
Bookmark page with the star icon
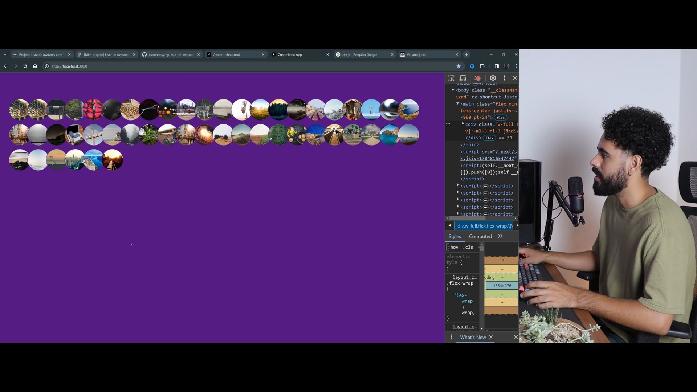click(458, 66)
